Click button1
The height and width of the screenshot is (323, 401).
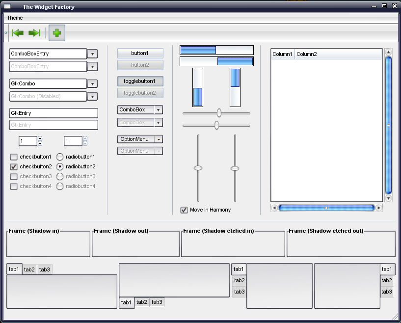click(x=140, y=53)
